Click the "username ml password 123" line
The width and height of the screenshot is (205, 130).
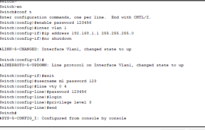48,81
